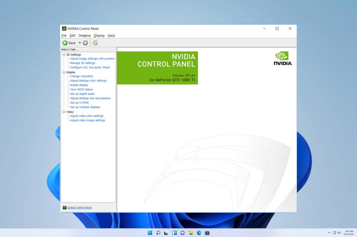Open the Windows Start menu

[x=150, y=233]
